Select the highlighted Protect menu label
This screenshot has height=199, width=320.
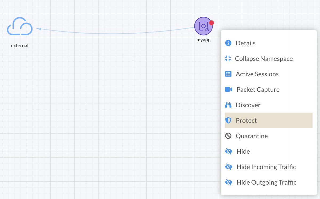[x=246, y=121]
